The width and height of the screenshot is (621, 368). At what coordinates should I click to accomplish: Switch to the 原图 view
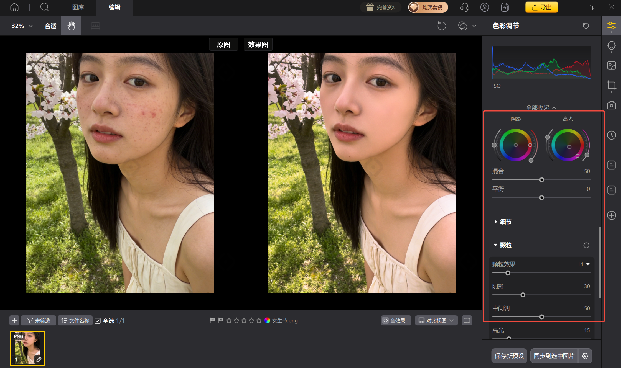click(223, 44)
